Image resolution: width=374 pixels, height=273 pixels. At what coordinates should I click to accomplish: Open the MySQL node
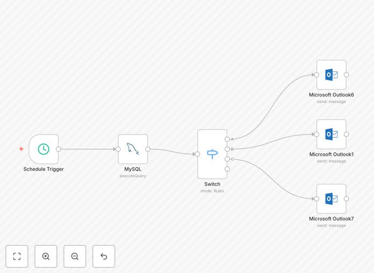click(133, 149)
